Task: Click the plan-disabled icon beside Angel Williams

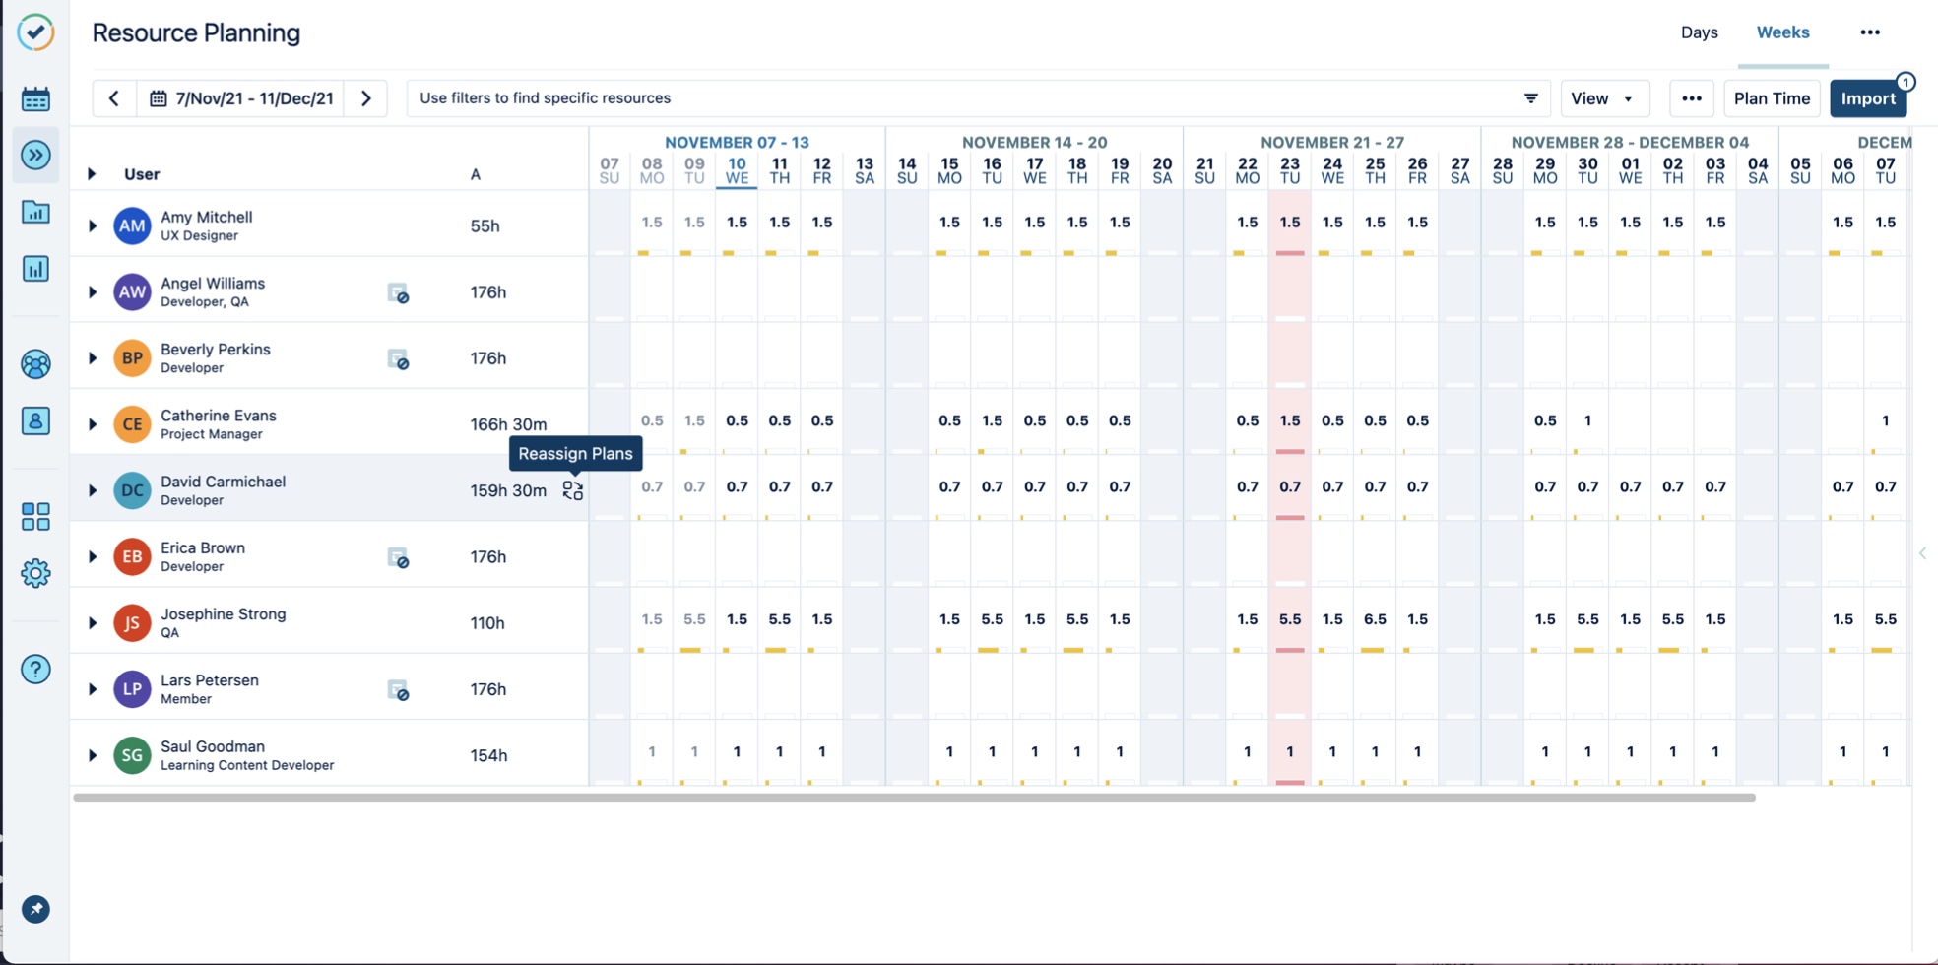Action: [398, 292]
